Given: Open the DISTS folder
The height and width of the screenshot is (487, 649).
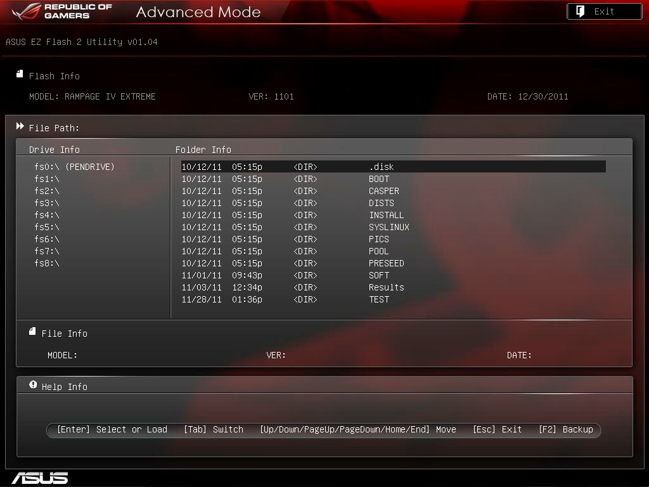Looking at the screenshot, I should (381, 203).
